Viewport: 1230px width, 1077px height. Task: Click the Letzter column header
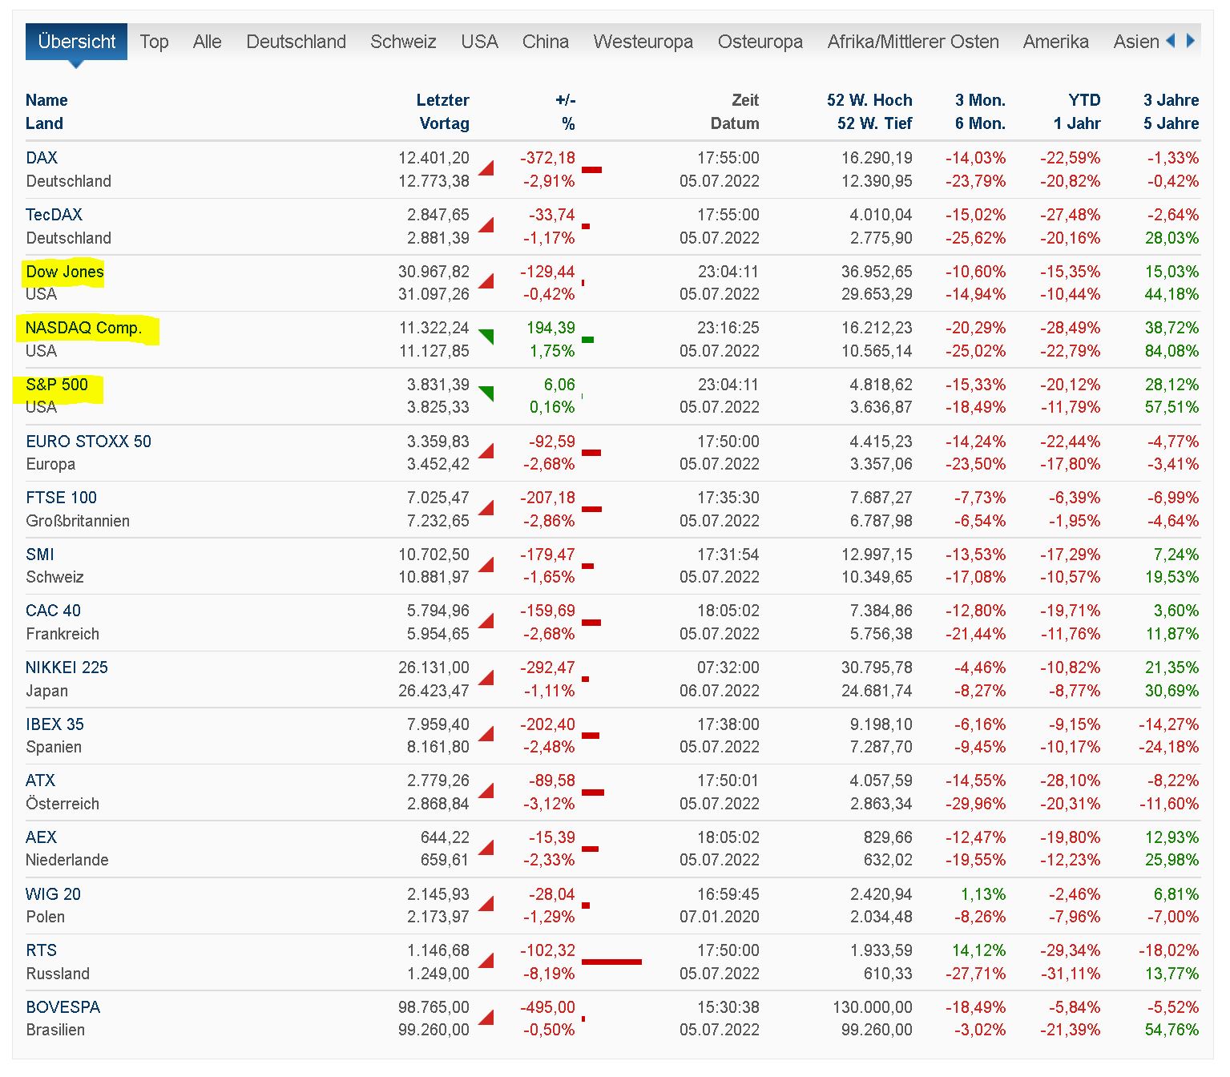pos(442,100)
